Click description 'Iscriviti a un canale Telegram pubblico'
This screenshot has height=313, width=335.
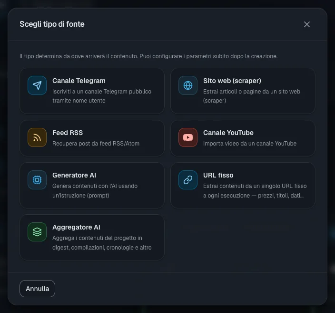pos(102,92)
